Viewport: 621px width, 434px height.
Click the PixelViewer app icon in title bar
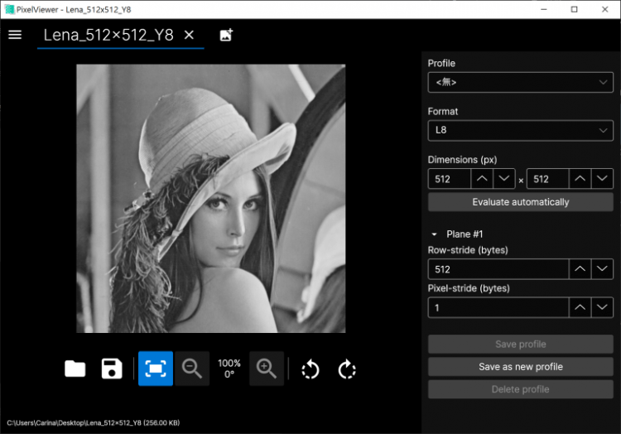9,9
